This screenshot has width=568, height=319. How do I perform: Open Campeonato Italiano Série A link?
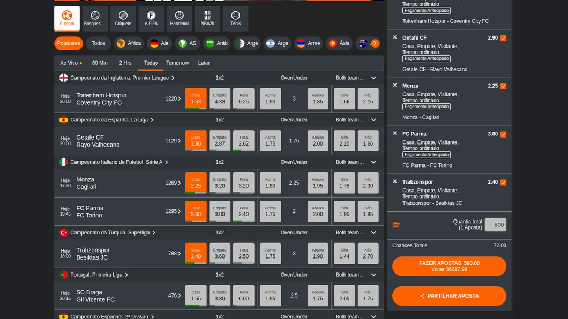click(119, 162)
